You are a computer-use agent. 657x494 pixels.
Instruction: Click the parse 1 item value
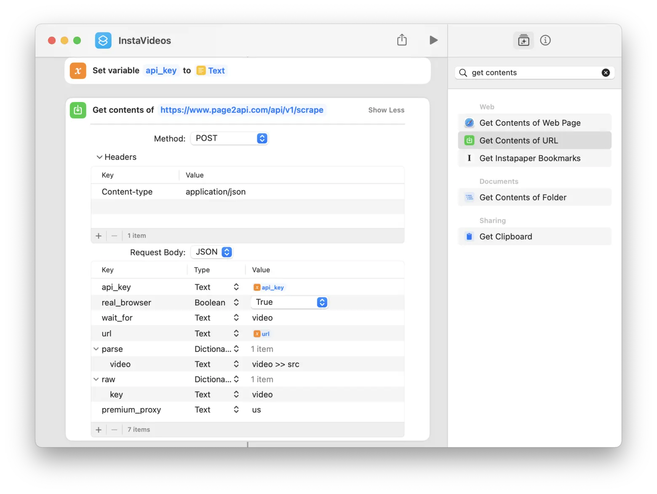[x=262, y=349]
